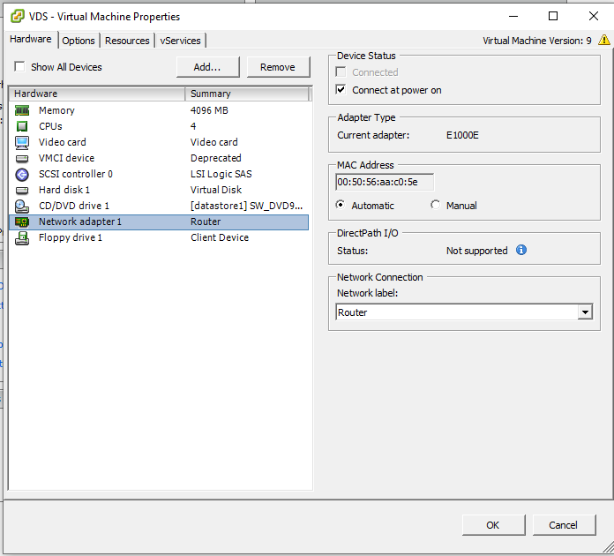614x556 pixels.
Task: Select the SCSI controller 0 row label
Action: click(x=76, y=174)
